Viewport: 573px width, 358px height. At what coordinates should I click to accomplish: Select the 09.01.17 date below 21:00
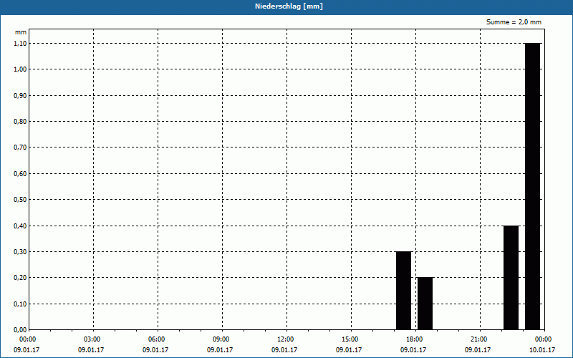[478, 350]
